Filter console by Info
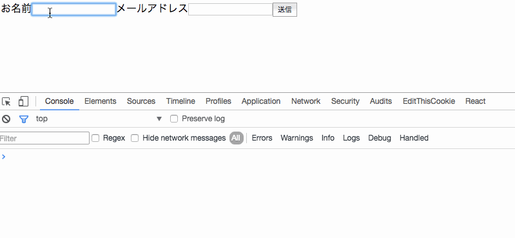Viewport: 515px width, 238px height. click(328, 138)
